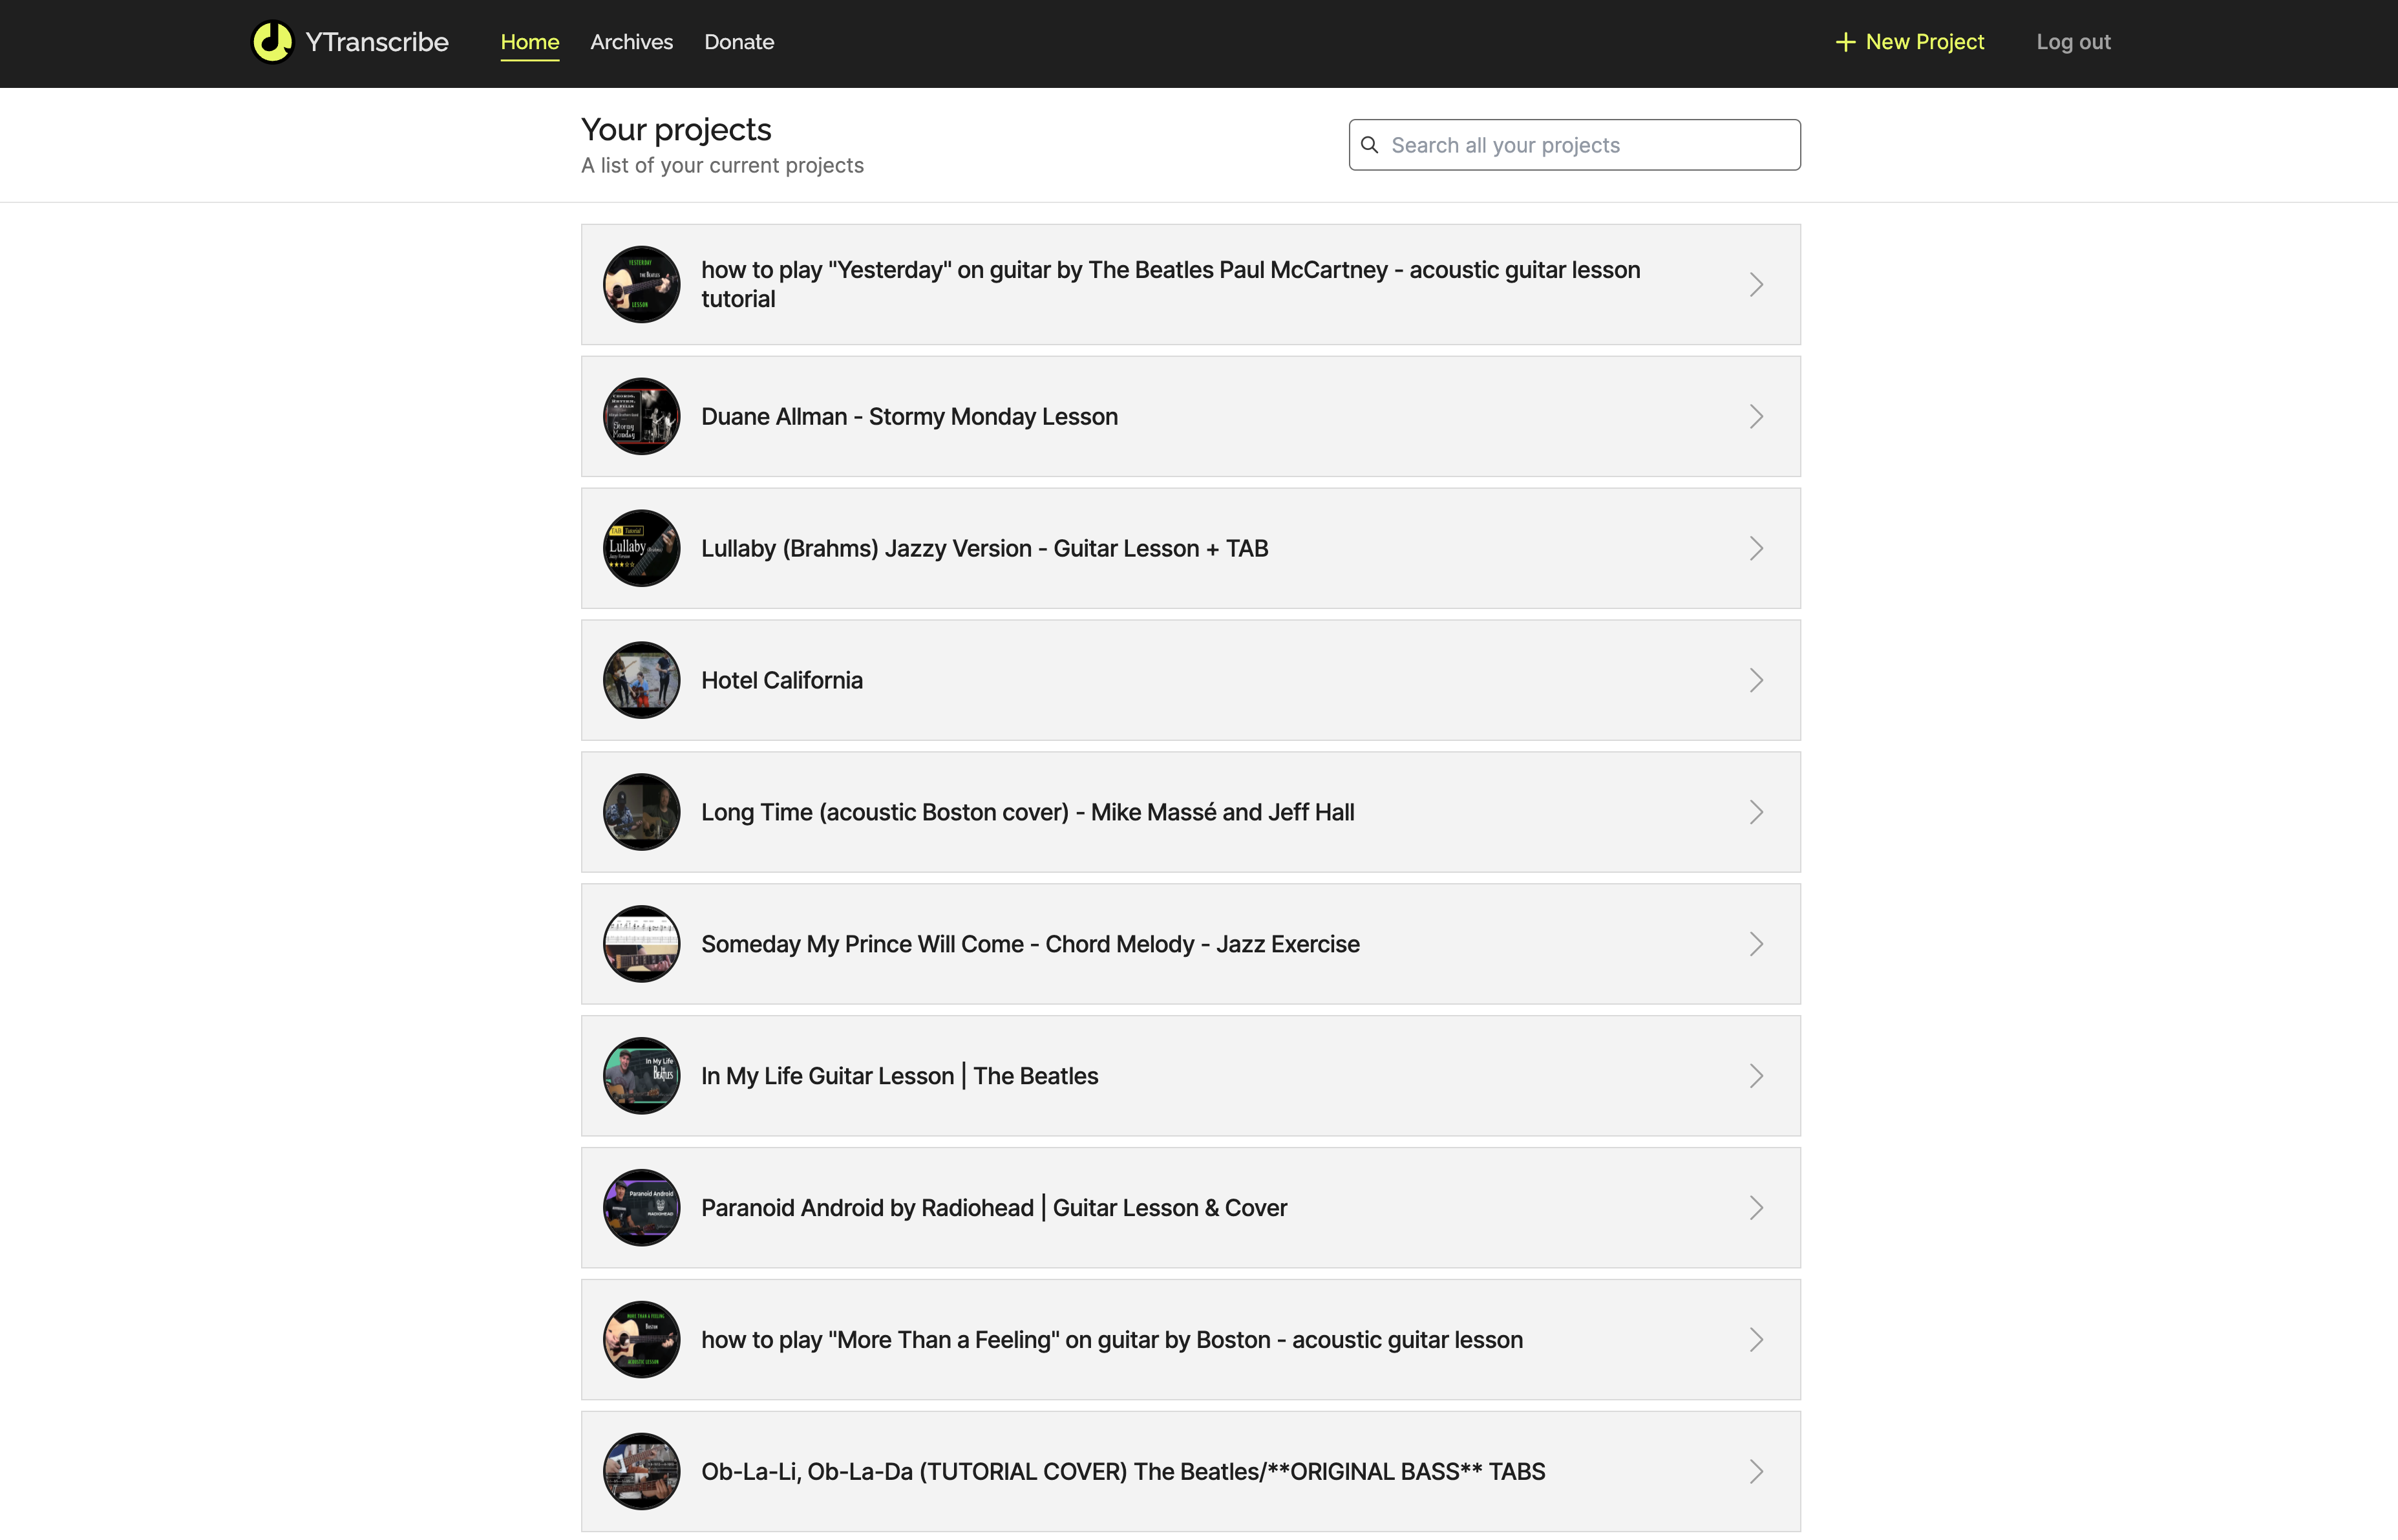Image resolution: width=2398 pixels, height=1540 pixels.
Task: Open the Yesterday project thumbnail
Action: coord(642,285)
